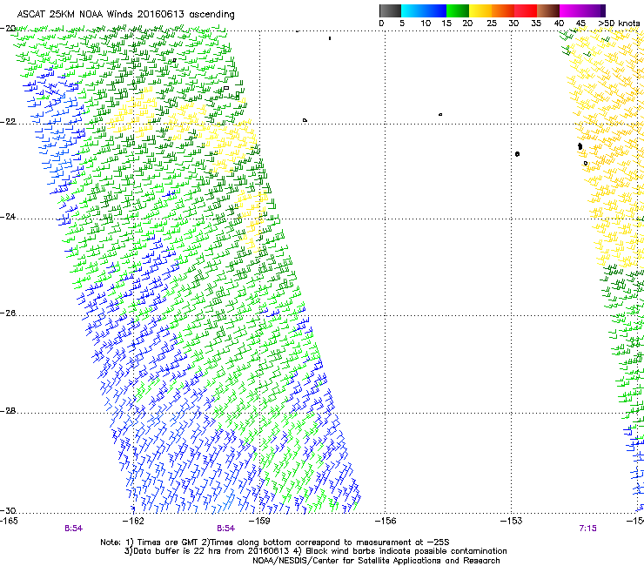
Task: Click the '25' label under the color bar
Action: tap(492, 24)
